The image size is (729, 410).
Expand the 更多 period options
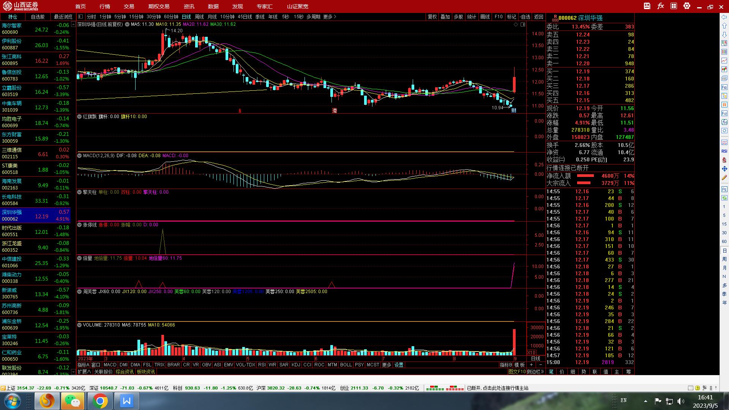(330, 17)
